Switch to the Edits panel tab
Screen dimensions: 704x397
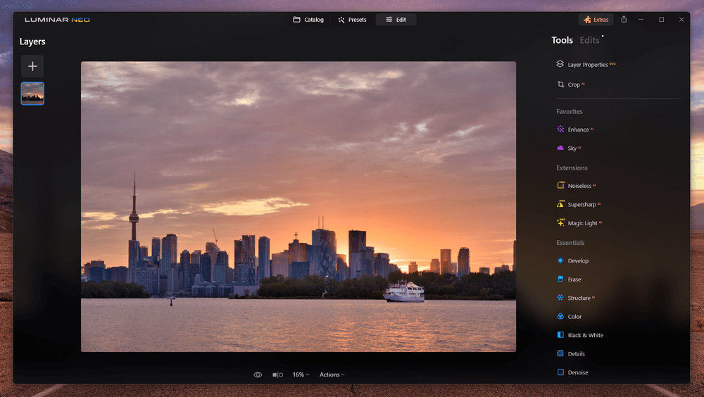[589, 40]
